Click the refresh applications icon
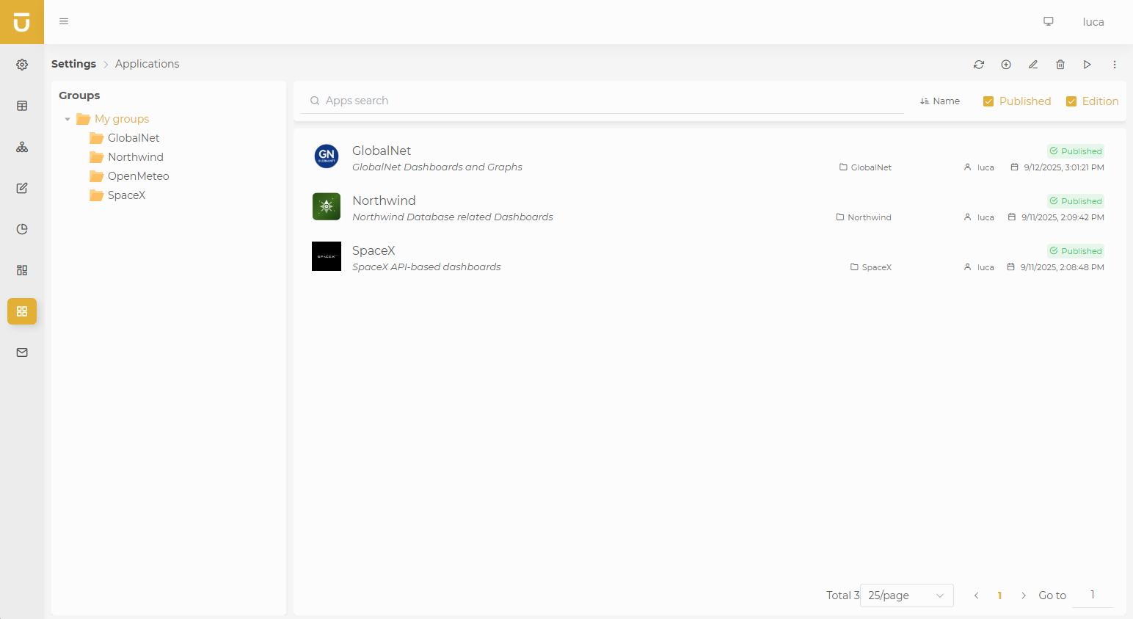 [x=979, y=65]
